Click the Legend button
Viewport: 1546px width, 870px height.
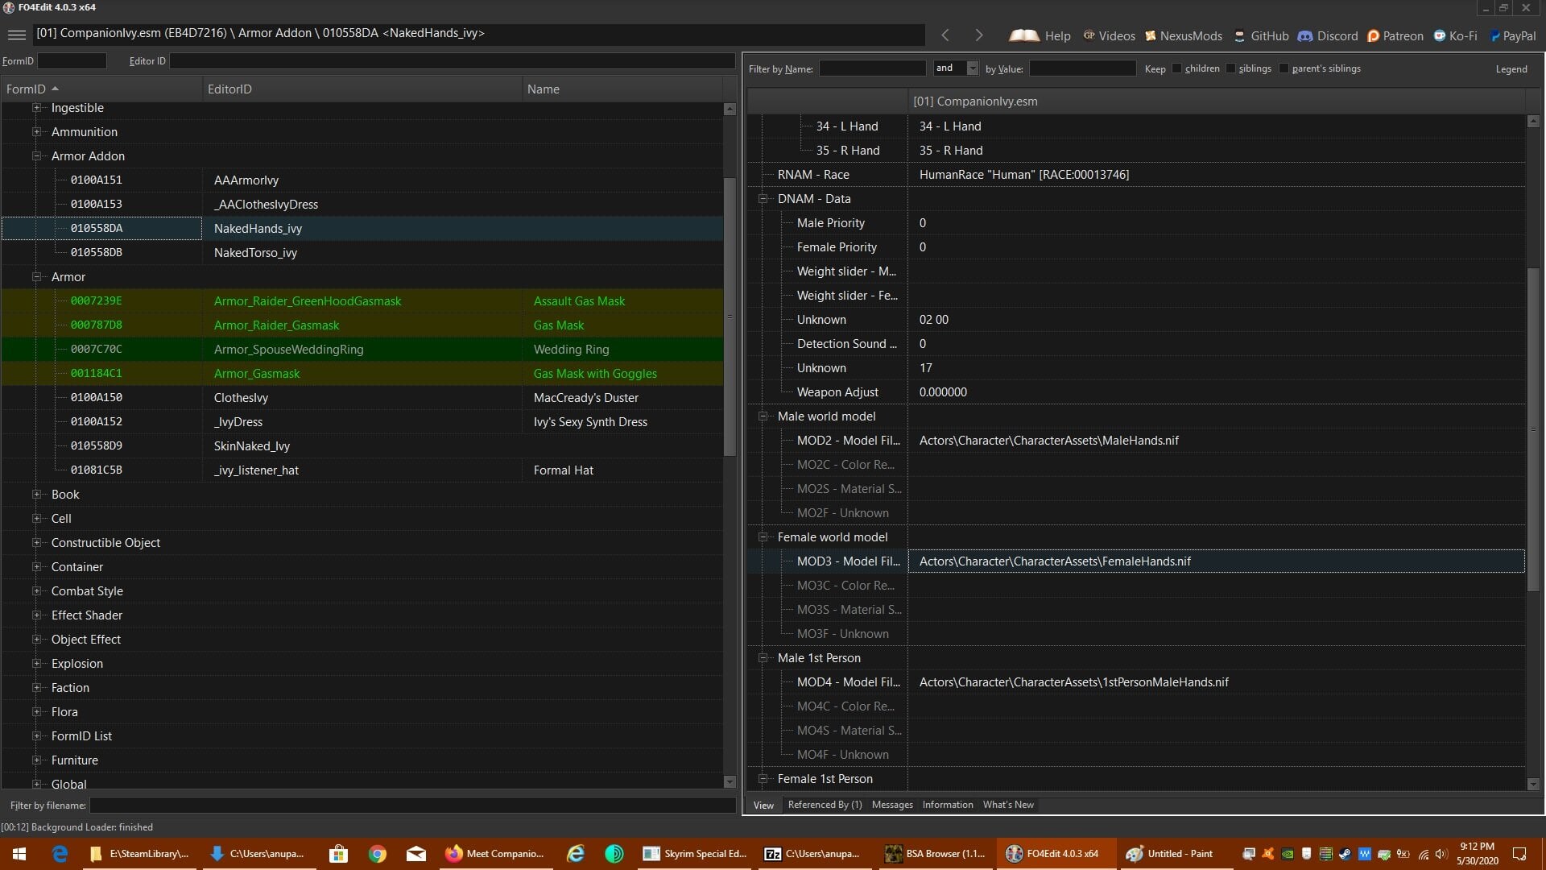pos(1511,69)
